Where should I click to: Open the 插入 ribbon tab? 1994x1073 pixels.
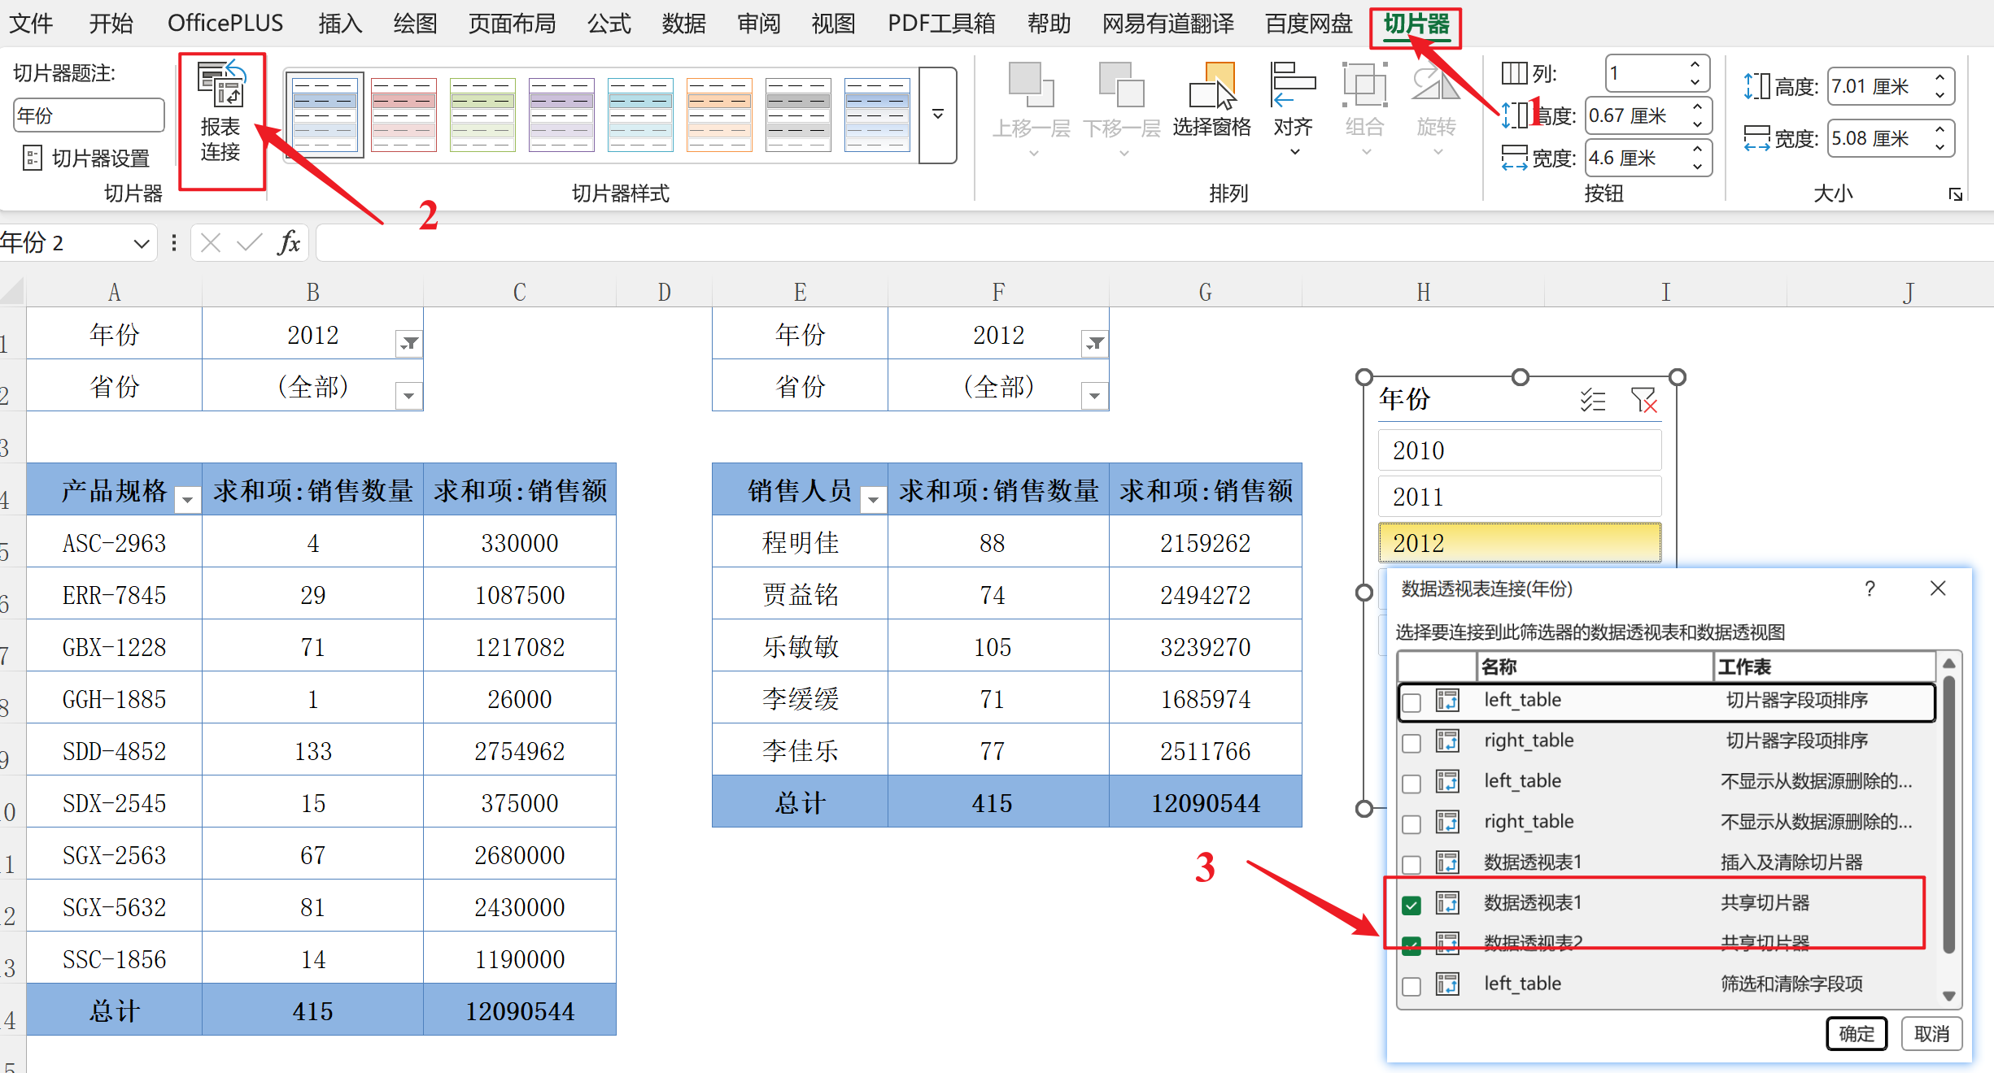click(x=339, y=24)
